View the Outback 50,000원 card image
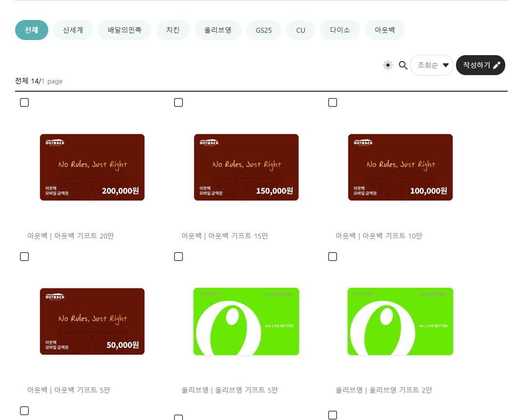This screenshot has width=515, height=420. (x=92, y=321)
